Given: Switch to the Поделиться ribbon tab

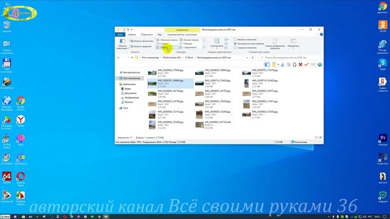Looking at the screenshot, I should click(147, 35).
